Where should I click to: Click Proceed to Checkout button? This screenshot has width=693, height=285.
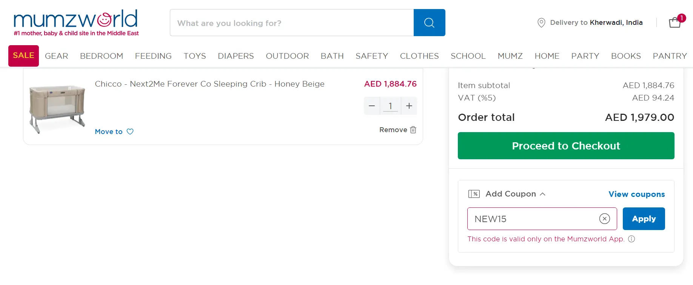pyautogui.click(x=566, y=146)
